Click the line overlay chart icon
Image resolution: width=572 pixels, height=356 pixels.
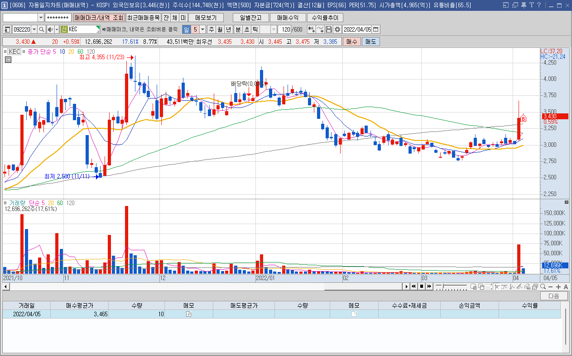point(320,29)
